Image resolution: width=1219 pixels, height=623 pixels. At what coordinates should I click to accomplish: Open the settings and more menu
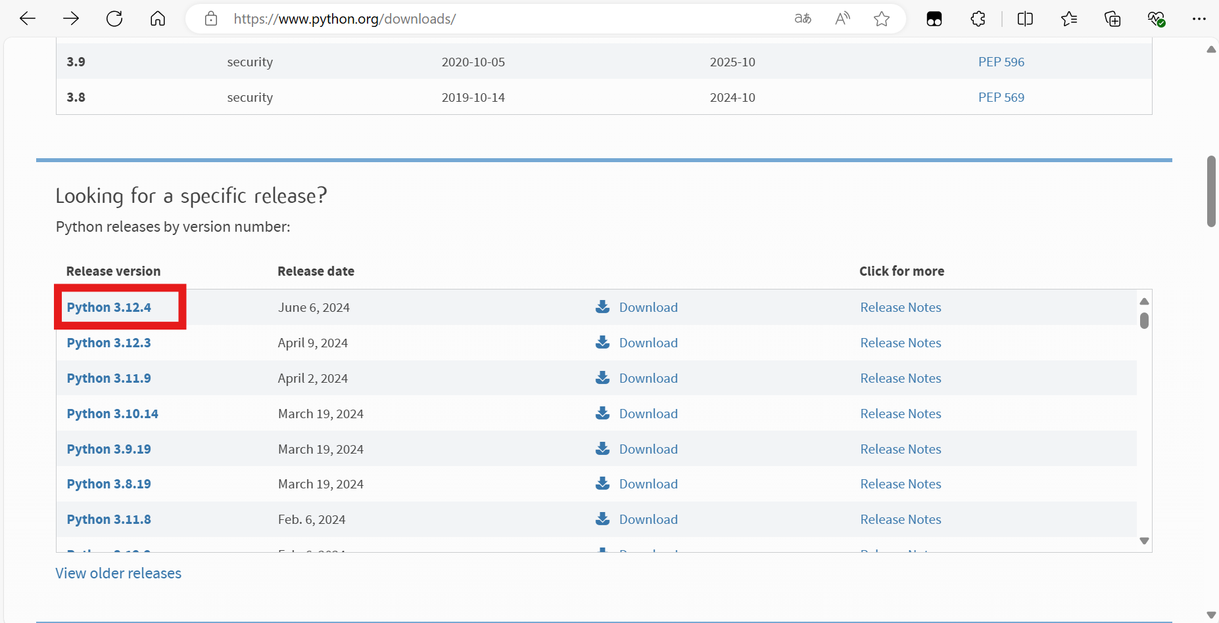click(1199, 19)
